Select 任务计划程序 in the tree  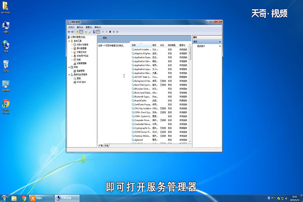coord(81,44)
